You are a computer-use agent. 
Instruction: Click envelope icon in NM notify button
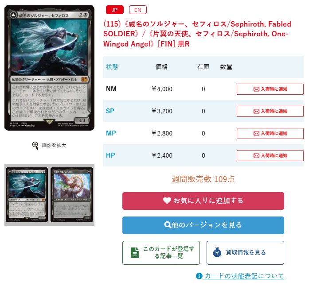[256, 89]
